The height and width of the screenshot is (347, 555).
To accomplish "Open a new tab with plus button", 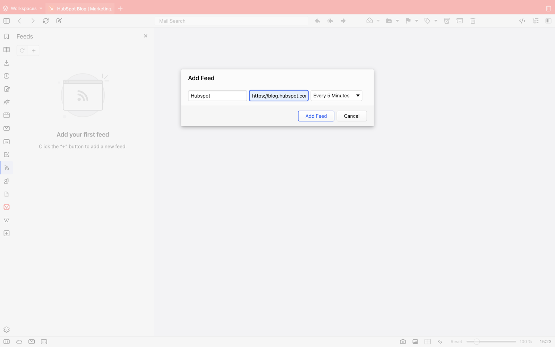I will [x=120, y=9].
